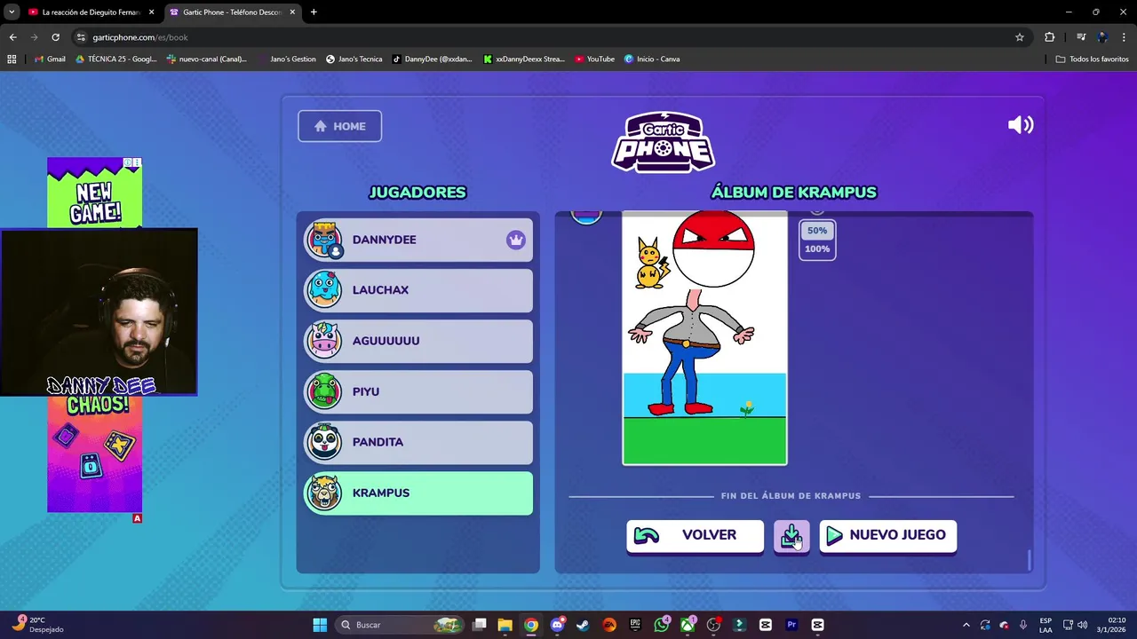Click the album panel scrollbar
Screen dimensions: 1137x639
tap(1030, 560)
